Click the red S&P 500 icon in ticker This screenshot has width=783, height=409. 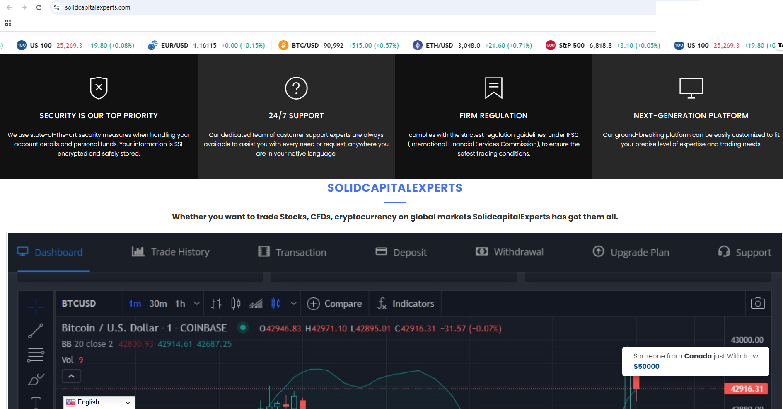[x=551, y=45]
